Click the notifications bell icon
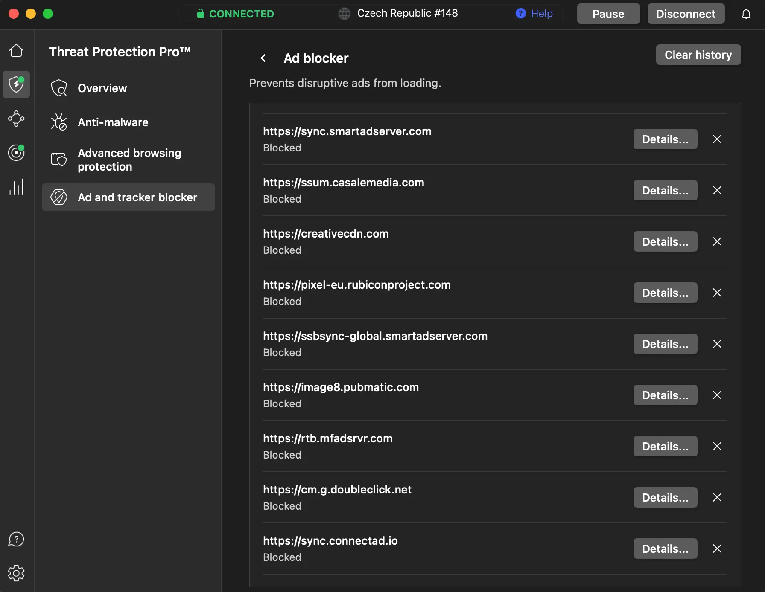Viewport: 765px width, 592px height. [746, 14]
